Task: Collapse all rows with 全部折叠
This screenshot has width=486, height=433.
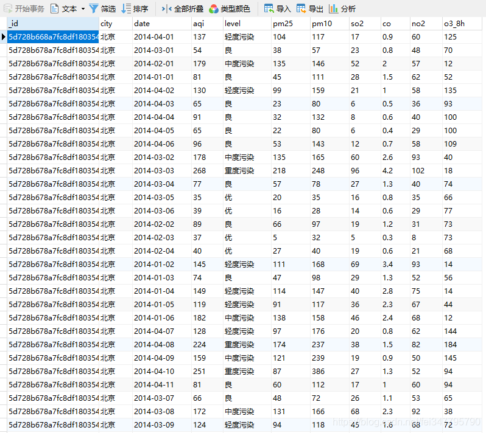Action: 182,9
